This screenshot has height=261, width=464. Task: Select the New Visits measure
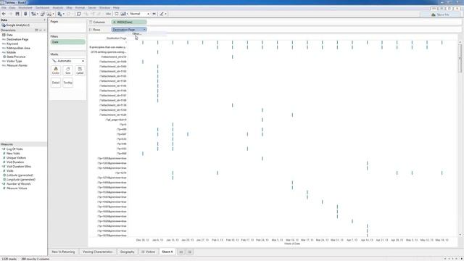click(x=13, y=154)
